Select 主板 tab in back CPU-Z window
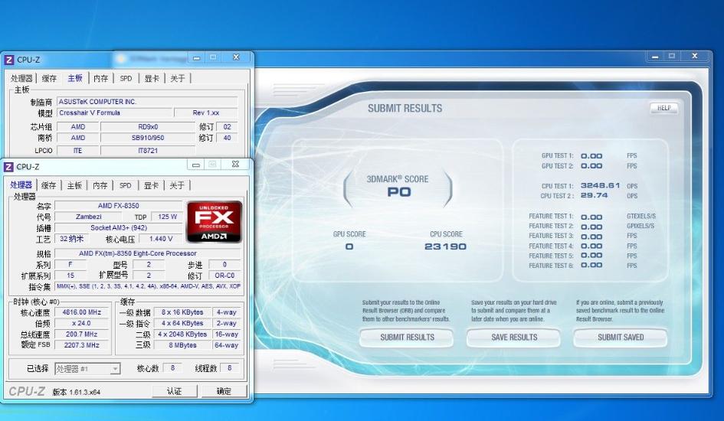 [x=75, y=78]
